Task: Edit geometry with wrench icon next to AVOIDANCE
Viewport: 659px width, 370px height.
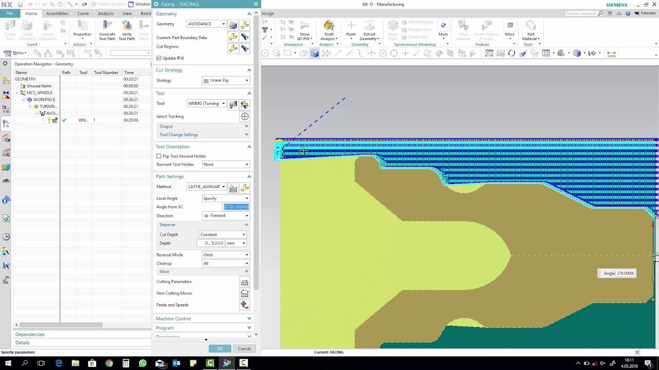Action: (245, 25)
